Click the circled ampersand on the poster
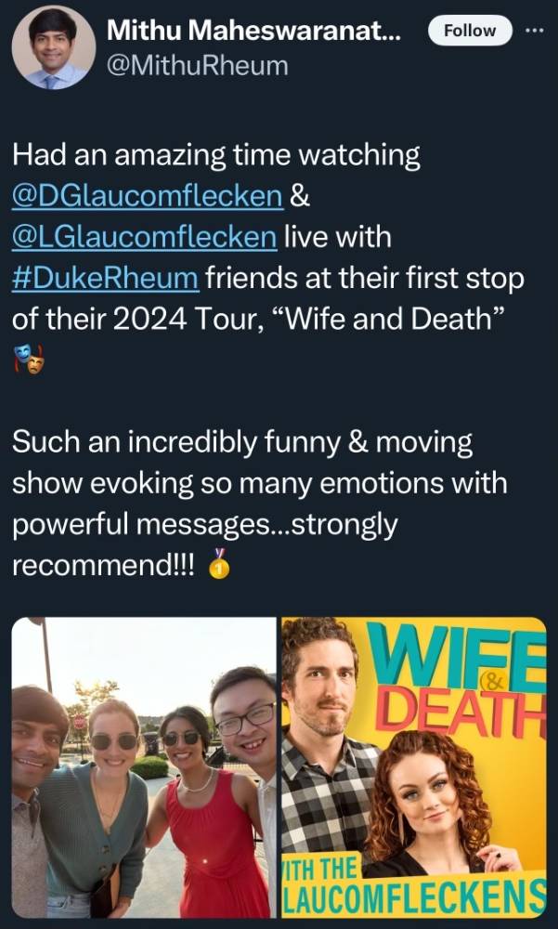Viewport: 558px width, 929px height. (x=493, y=683)
